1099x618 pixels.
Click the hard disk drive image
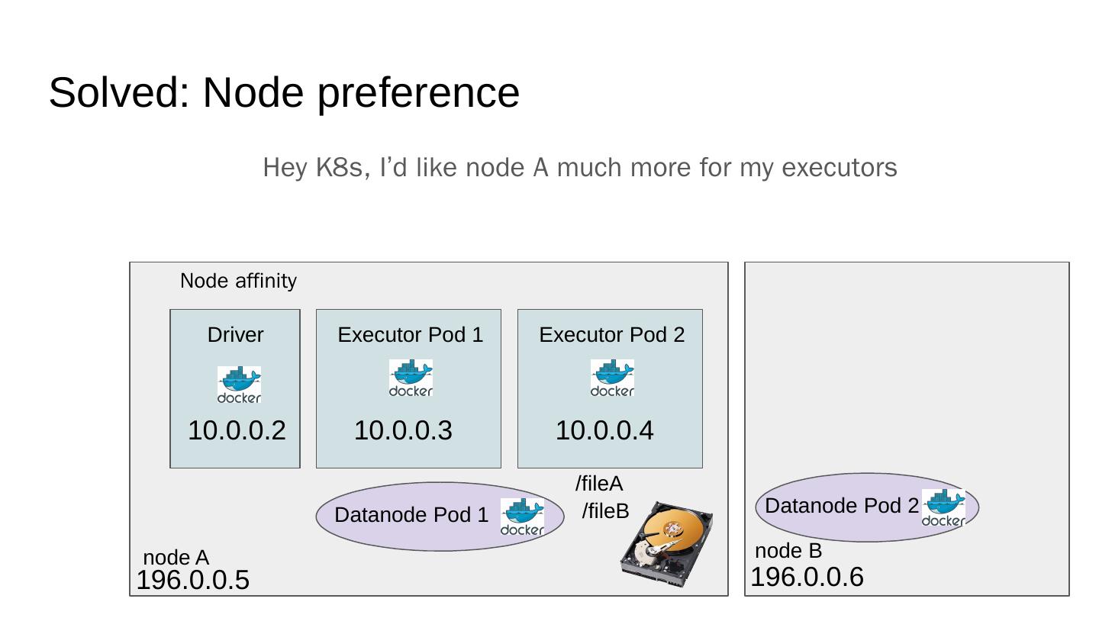[x=667, y=544]
